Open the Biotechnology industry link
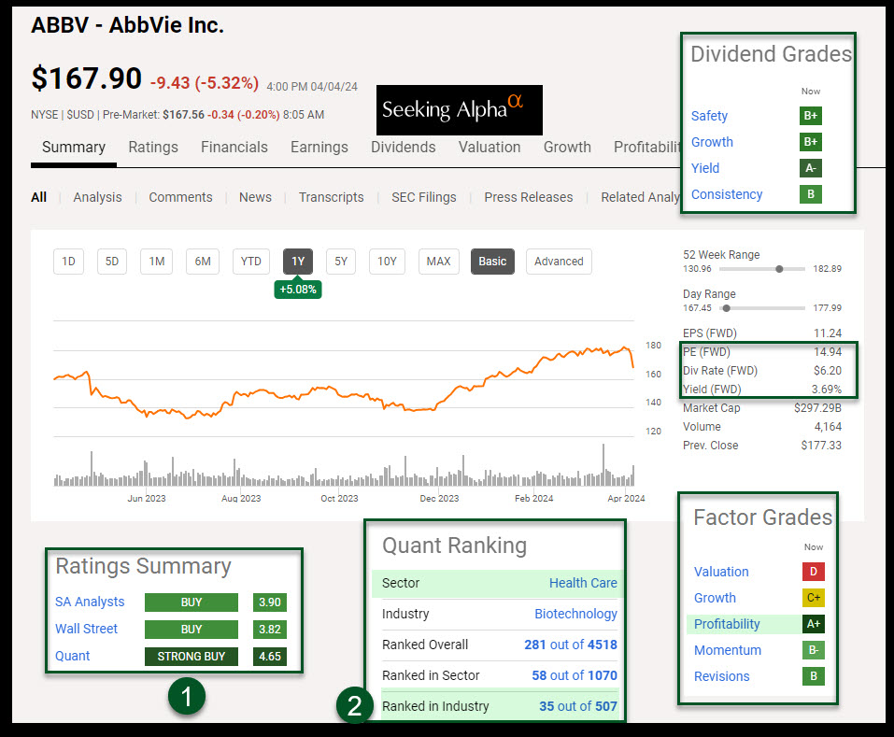 click(575, 614)
